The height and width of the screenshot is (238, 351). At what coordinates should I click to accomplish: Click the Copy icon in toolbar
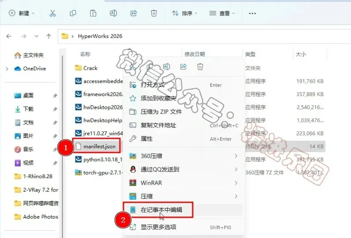click(73, 13)
